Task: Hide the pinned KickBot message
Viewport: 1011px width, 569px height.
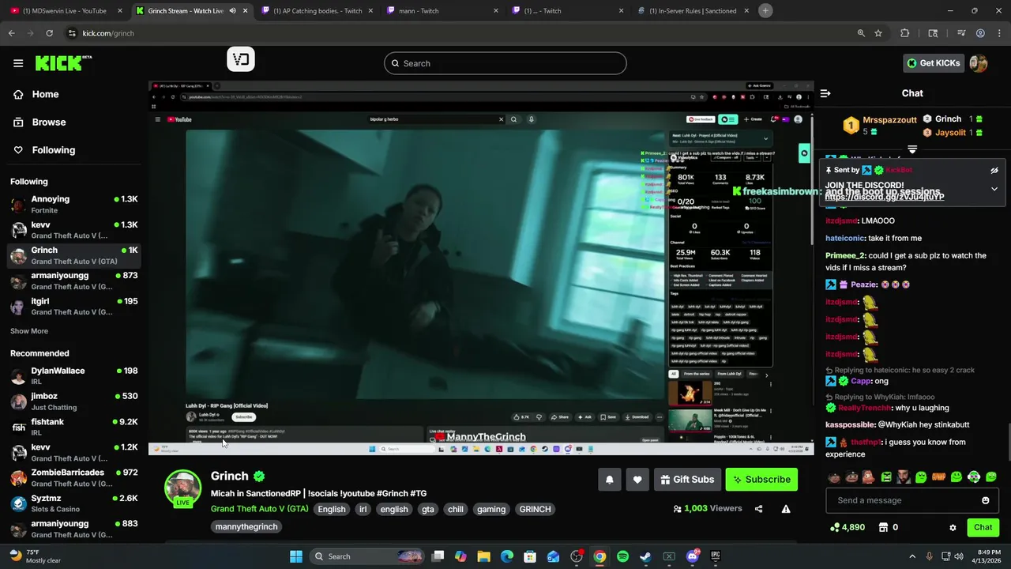Action: pyautogui.click(x=994, y=170)
